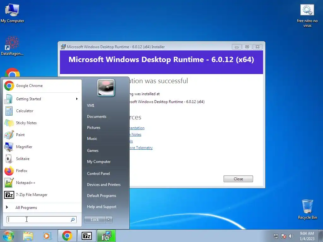Launch Notepad++ editor
323x242 pixels.
pos(42,182)
